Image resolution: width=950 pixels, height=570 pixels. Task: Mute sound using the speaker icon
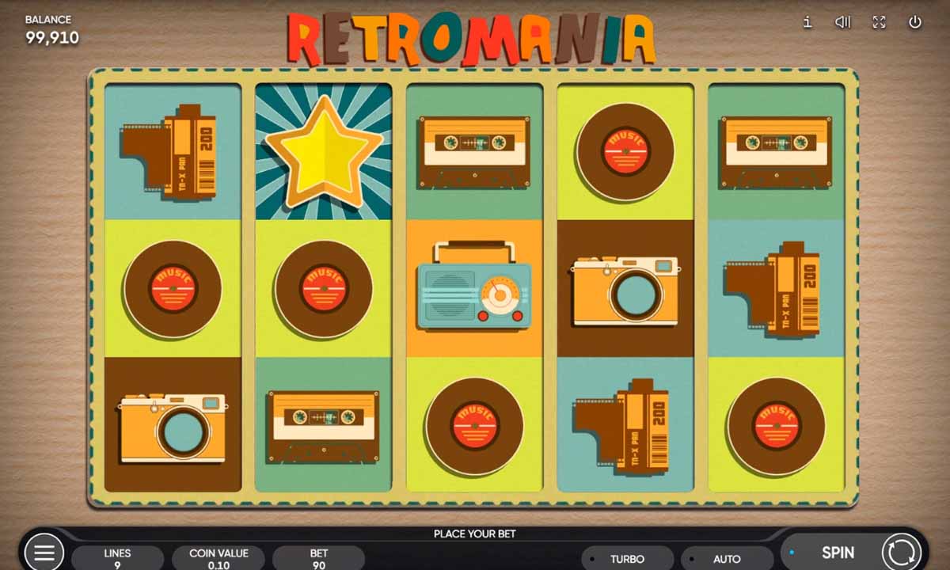(x=842, y=22)
